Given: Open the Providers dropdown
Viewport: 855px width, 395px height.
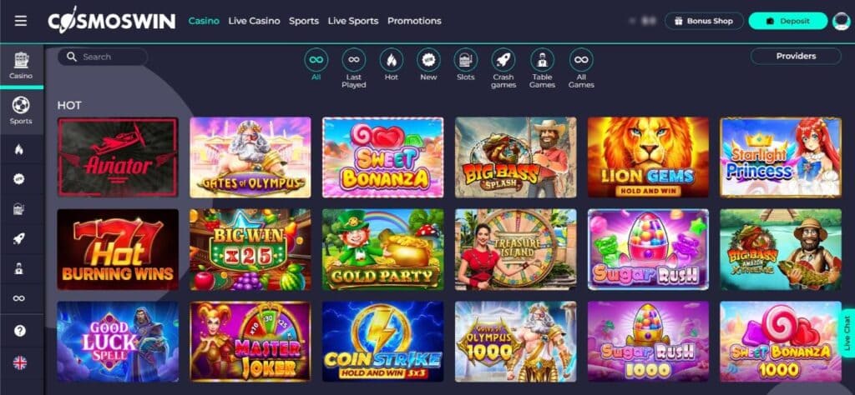Looking at the screenshot, I should [x=796, y=56].
